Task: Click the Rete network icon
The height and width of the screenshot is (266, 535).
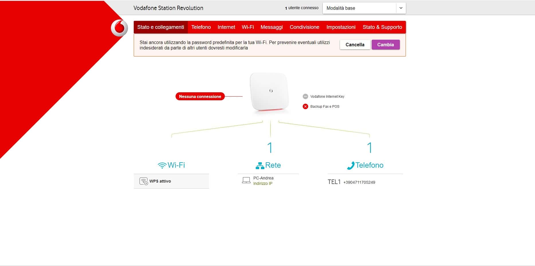Action: [x=260, y=165]
